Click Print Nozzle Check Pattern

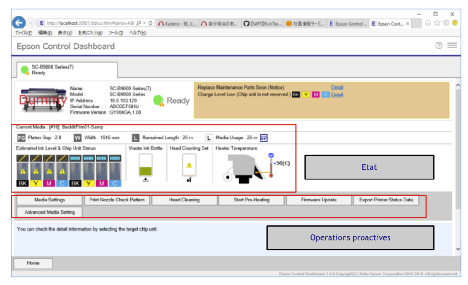pyautogui.click(x=117, y=200)
